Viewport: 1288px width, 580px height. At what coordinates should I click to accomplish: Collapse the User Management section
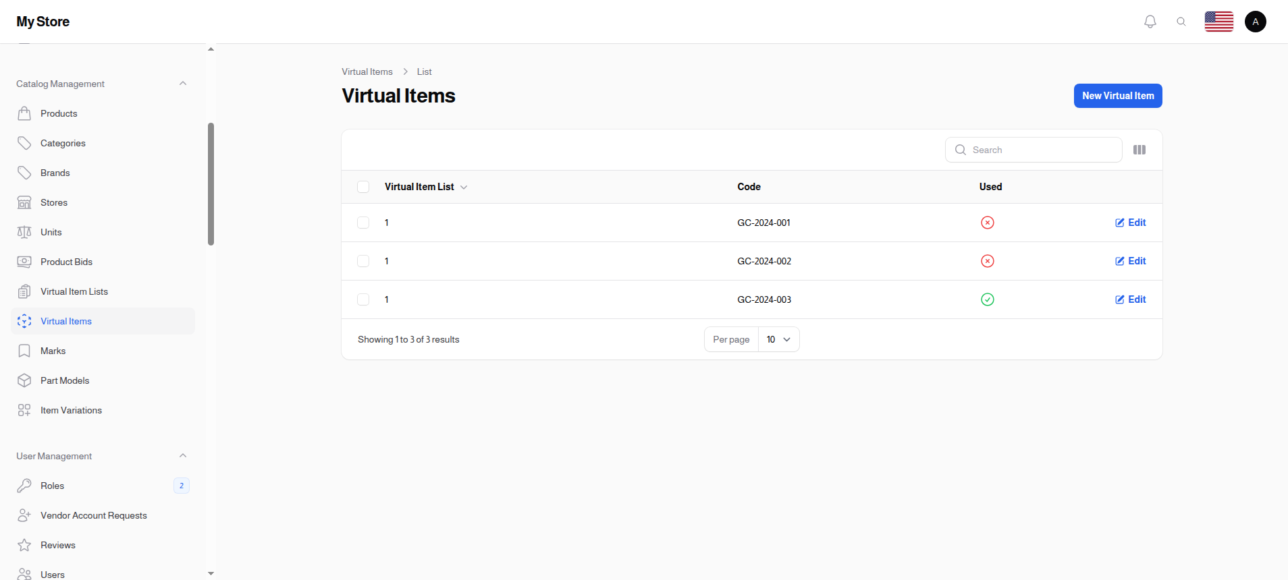[183, 456]
